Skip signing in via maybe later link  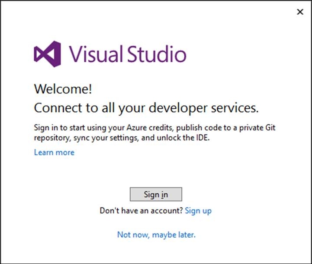[x=156, y=235]
